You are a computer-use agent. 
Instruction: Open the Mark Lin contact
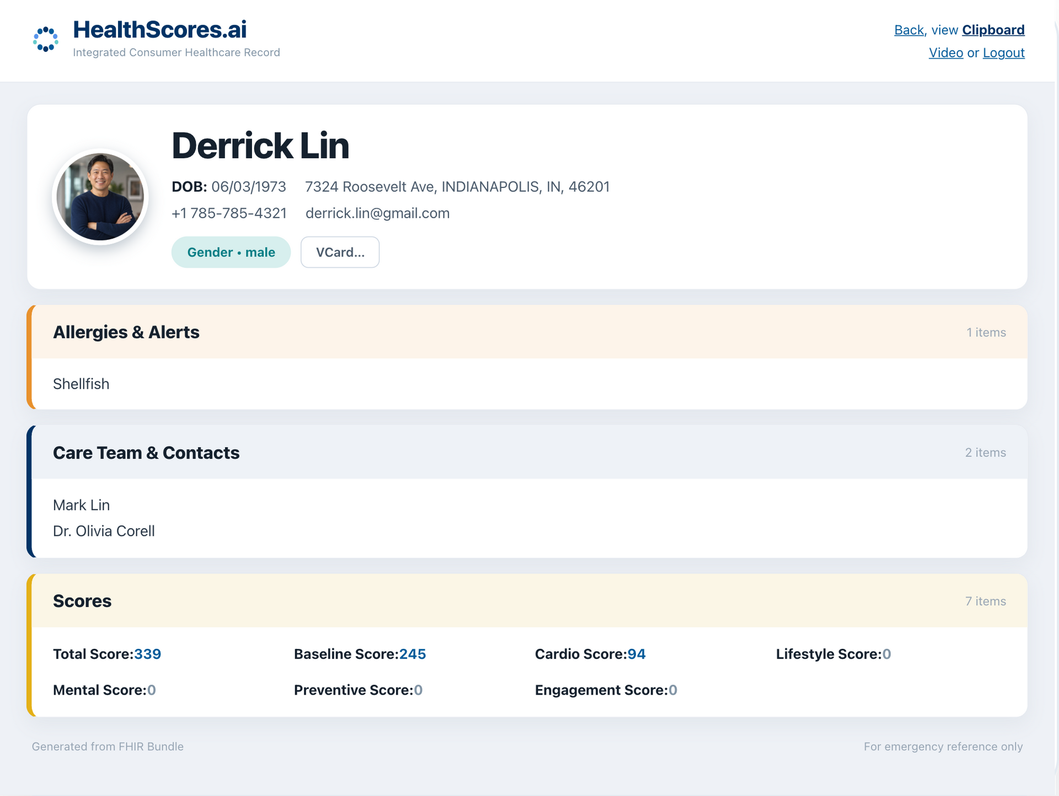[x=81, y=505]
